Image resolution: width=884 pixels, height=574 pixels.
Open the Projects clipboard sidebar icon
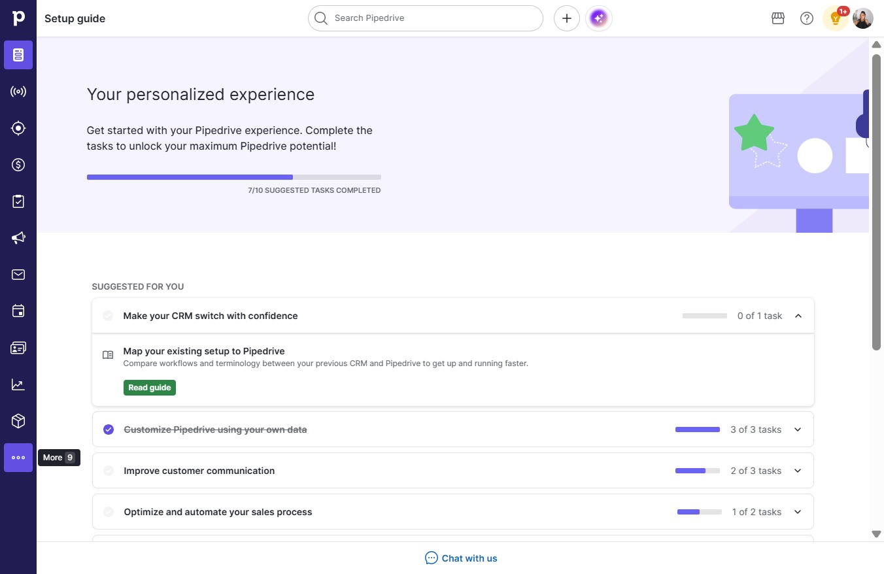(x=18, y=201)
